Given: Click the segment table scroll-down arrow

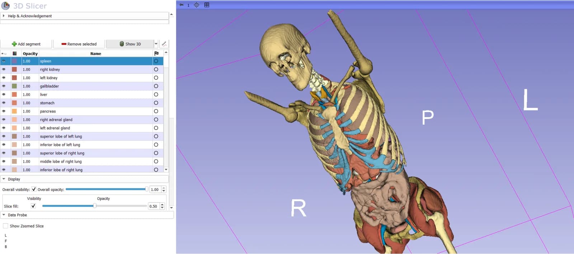Looking at the screenshot, I should pos(166,169).
